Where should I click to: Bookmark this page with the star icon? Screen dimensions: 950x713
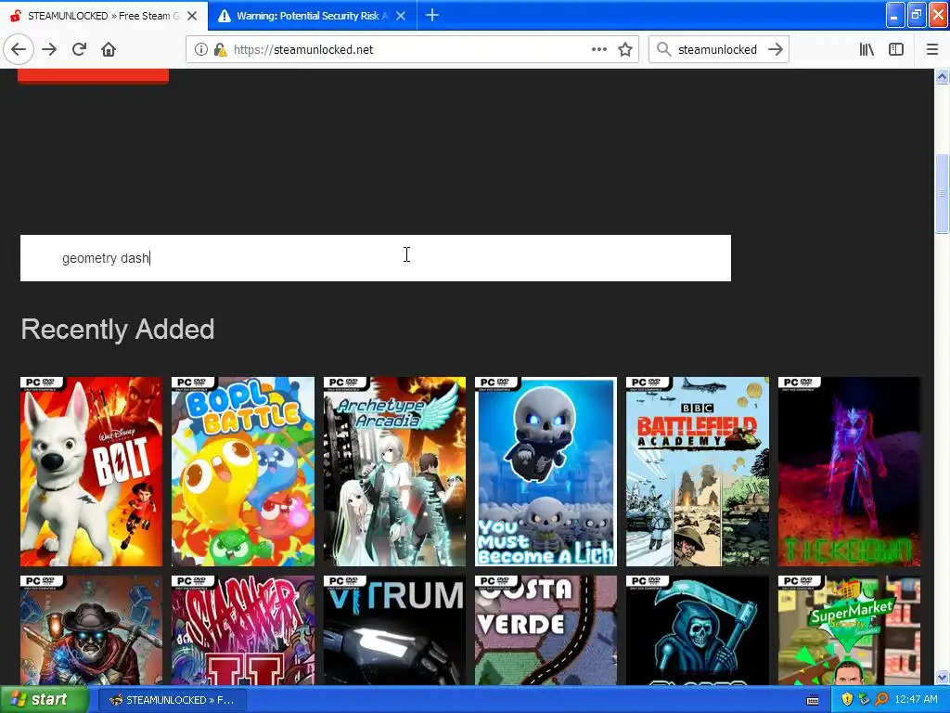point(625,50)
